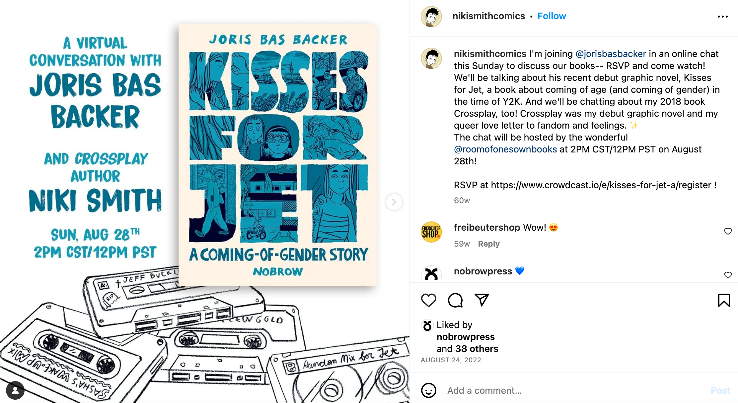This screenshot has height=403, width=738.
Task: Open emoji picker smiley icon
Action: click(428, 390)
